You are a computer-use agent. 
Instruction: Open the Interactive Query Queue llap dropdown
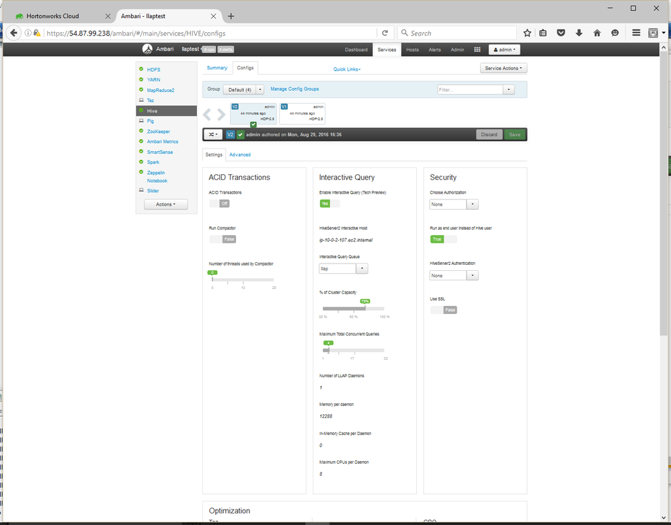click(x=362, y=268)
